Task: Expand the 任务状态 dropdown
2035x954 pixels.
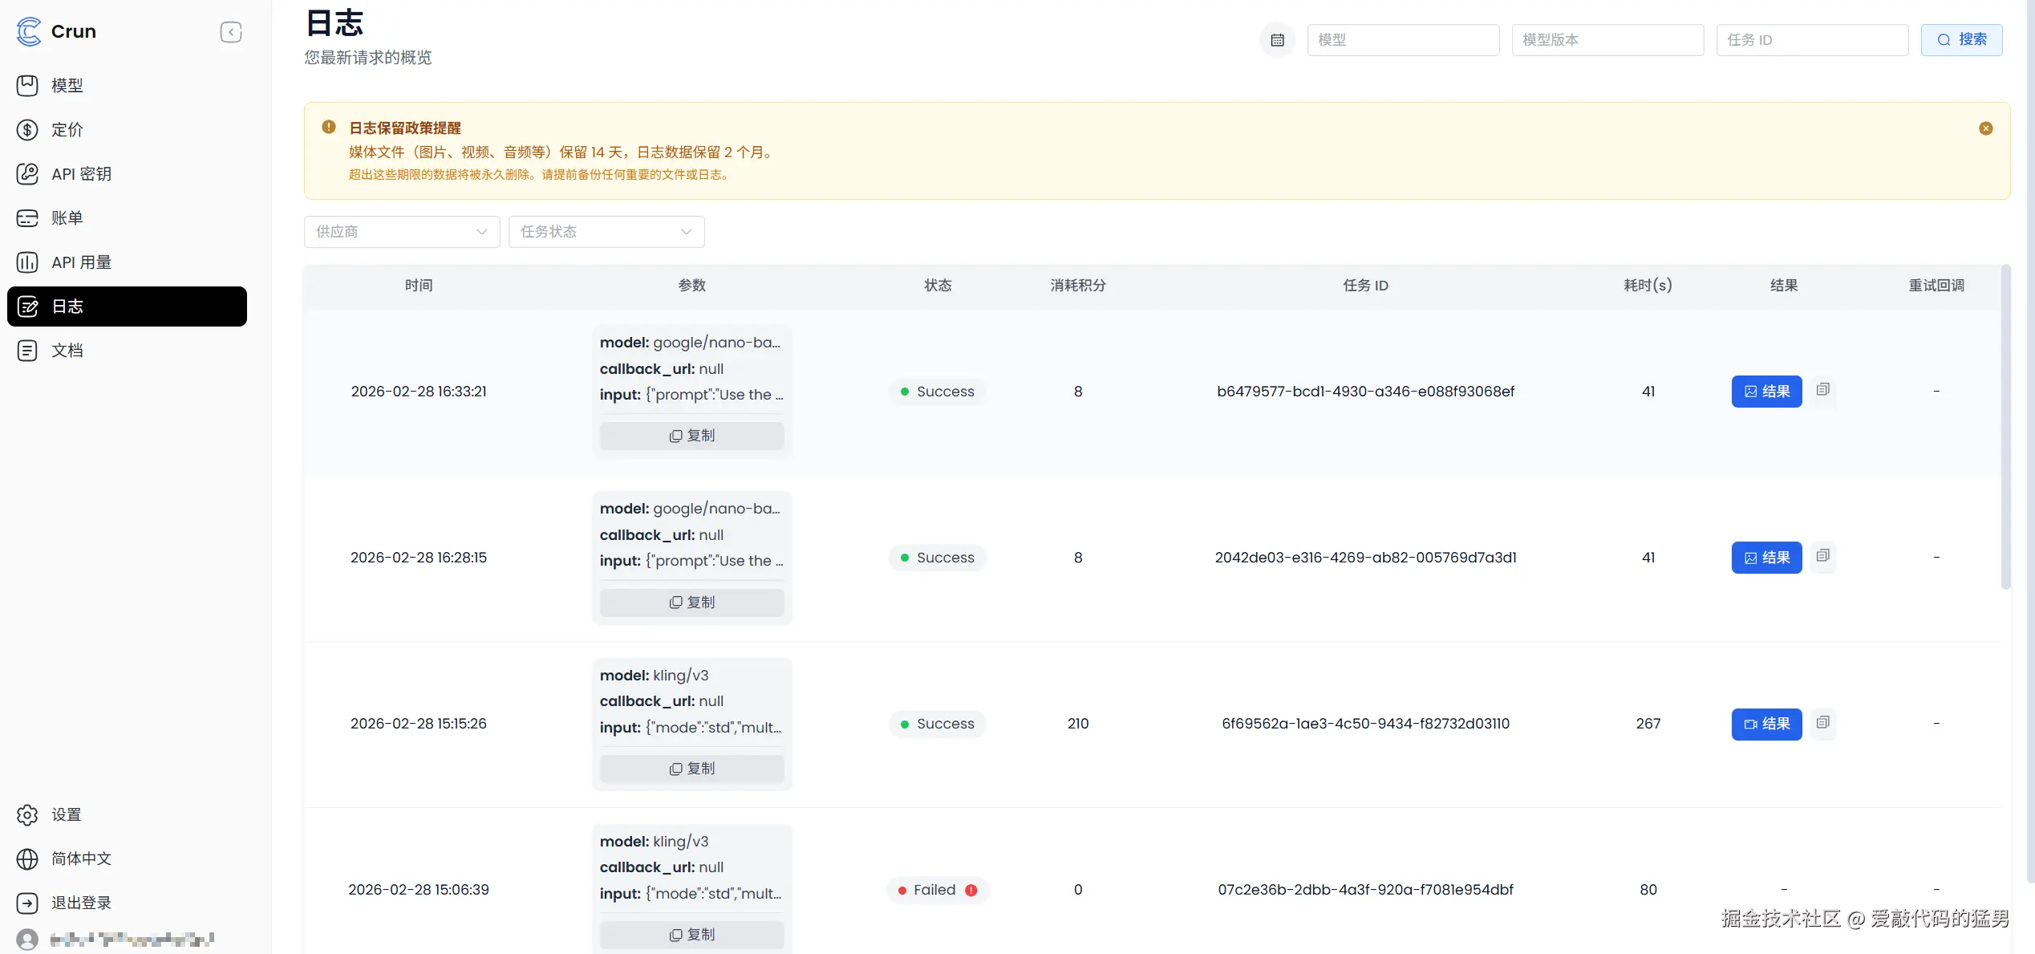Action: (606, 231)
